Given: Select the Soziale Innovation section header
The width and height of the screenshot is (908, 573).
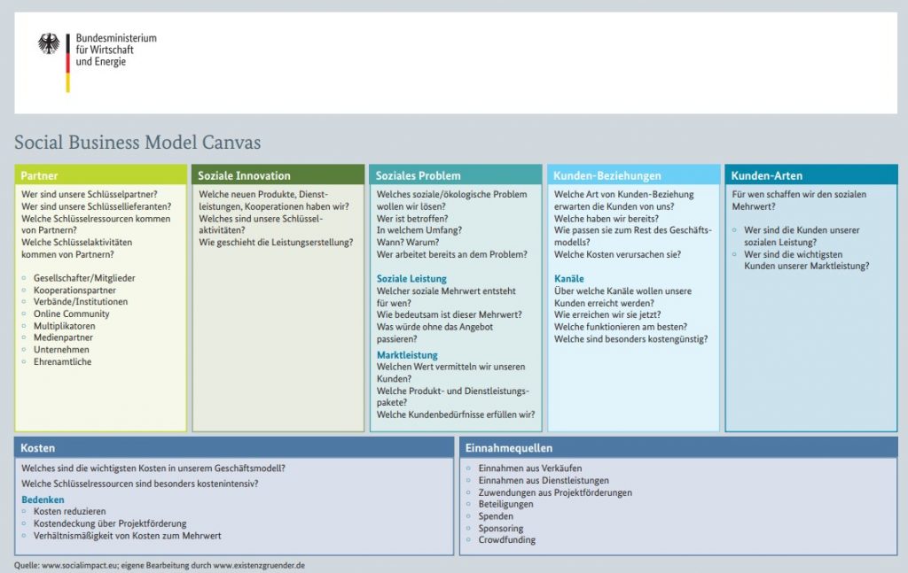Looking at the screenshot, I should (244, 175).
